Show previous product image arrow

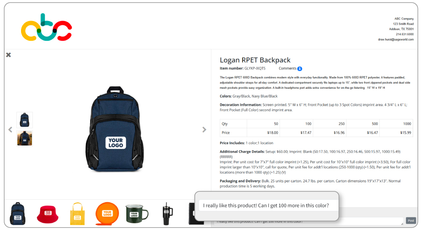[10, 130]
